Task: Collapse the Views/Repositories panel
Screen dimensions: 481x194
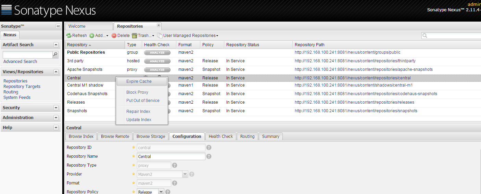Action: pos(56,72)
